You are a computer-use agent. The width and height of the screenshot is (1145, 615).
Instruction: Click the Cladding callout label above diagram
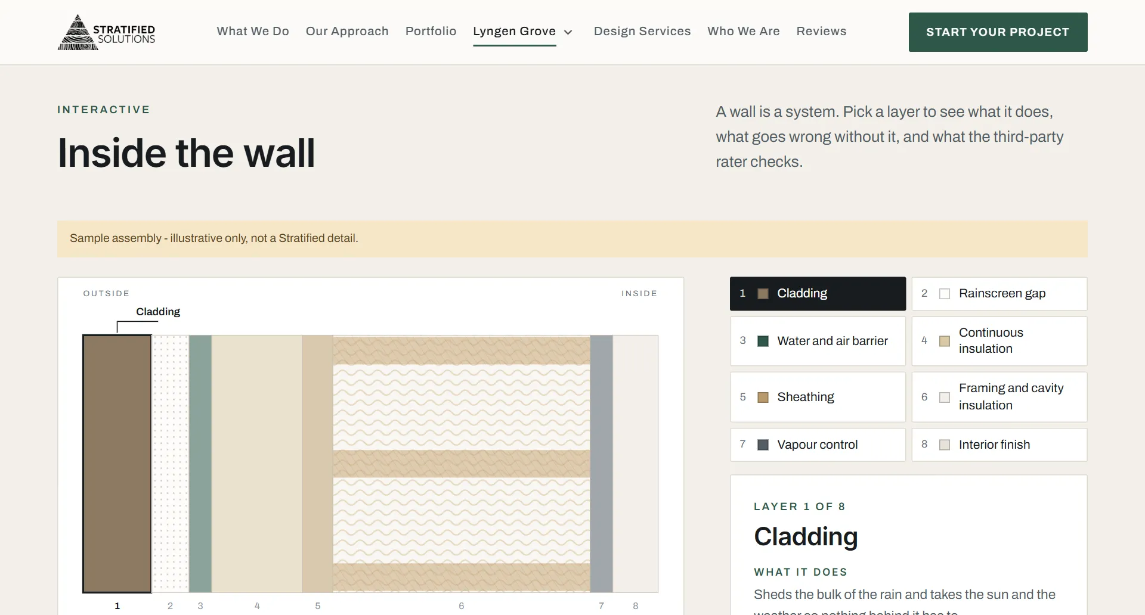pyautogui.click(x=158, y=312)
